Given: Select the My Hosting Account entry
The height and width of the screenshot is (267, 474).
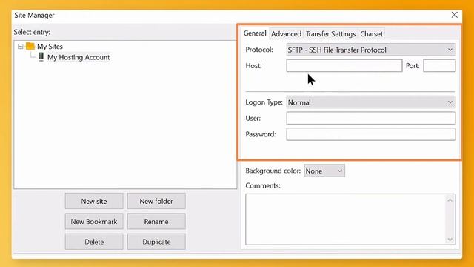Looking at the screenshot, I should coord(79,57).
